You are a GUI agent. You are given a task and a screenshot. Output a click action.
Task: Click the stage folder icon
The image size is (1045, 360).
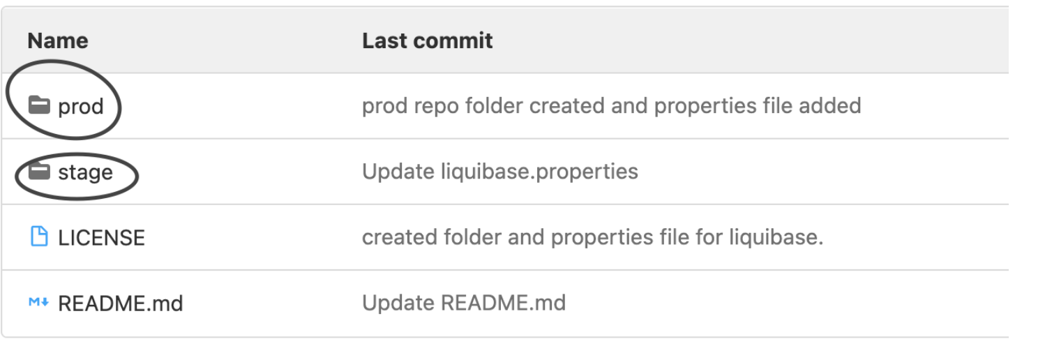pos(39,171)
